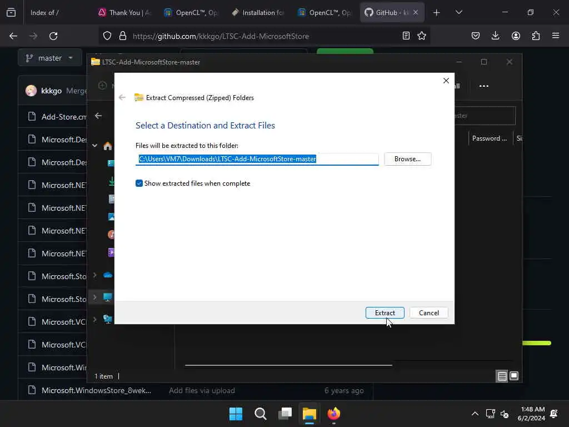Screen dimensions: 569x427
Task: Close the GitHub browser tab
Action: coord(416,13)
